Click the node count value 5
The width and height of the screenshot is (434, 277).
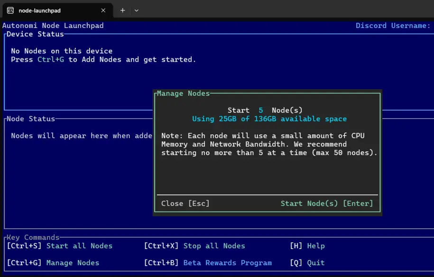tap(261, 110)
